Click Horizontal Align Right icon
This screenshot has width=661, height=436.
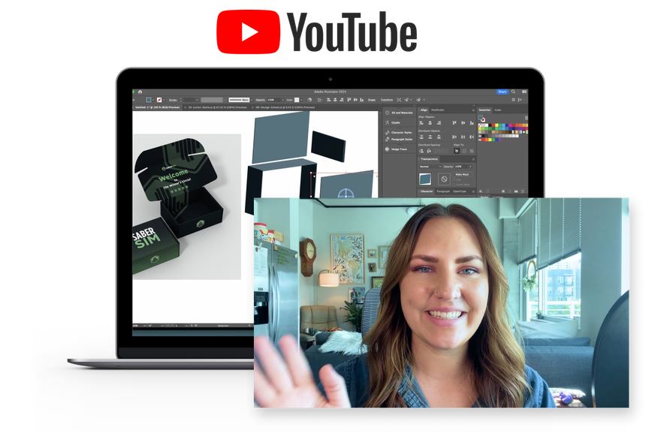pyautogui.click(x=439, y=123)
